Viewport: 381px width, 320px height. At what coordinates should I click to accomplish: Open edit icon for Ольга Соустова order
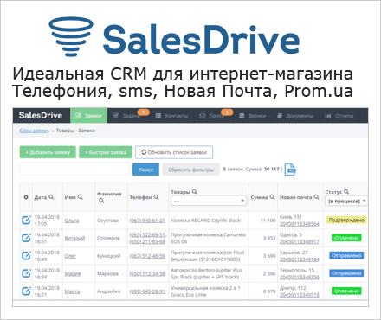[26, 221]
